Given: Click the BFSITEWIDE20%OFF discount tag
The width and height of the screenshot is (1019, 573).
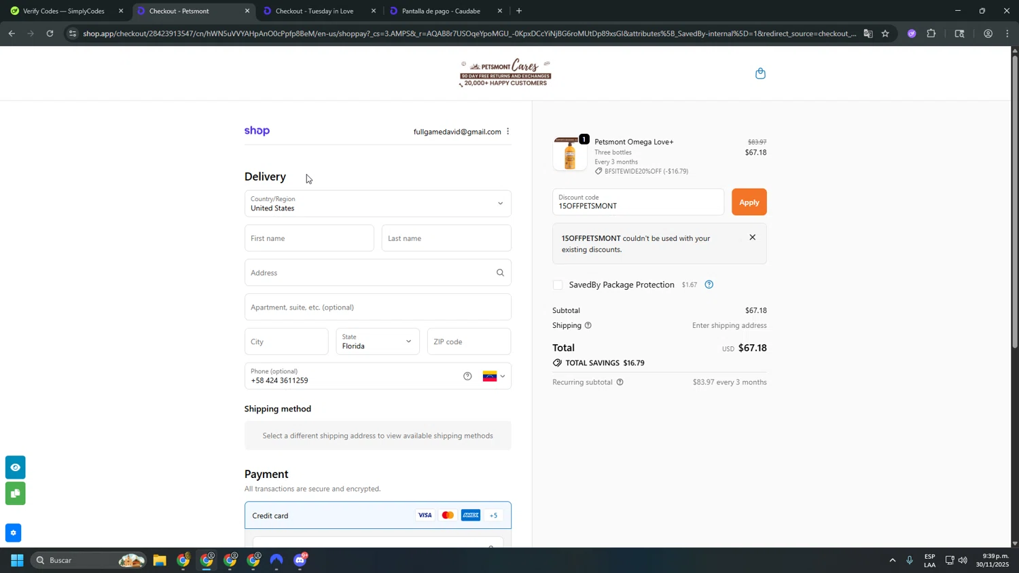Looking at the screenshot, I should point(641,172).
